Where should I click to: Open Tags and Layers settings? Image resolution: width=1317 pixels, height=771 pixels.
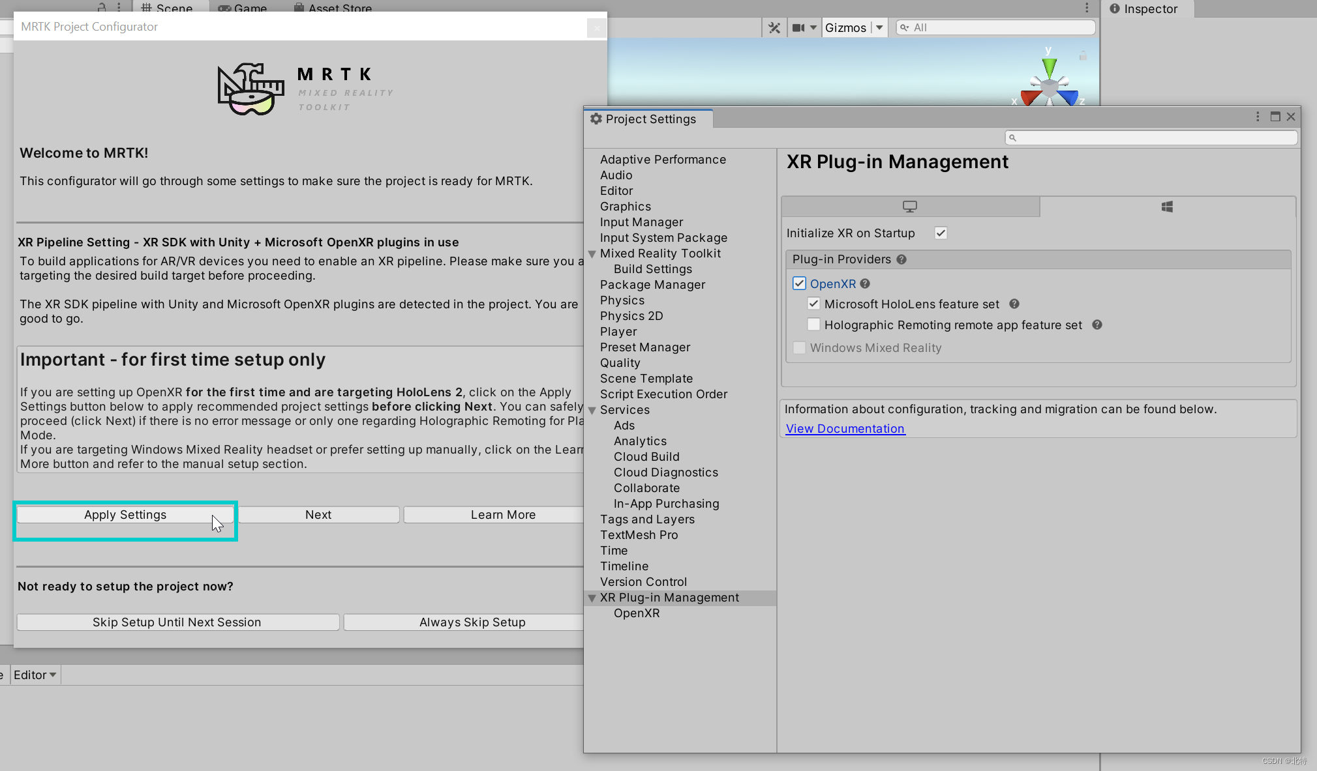[647, 519]
